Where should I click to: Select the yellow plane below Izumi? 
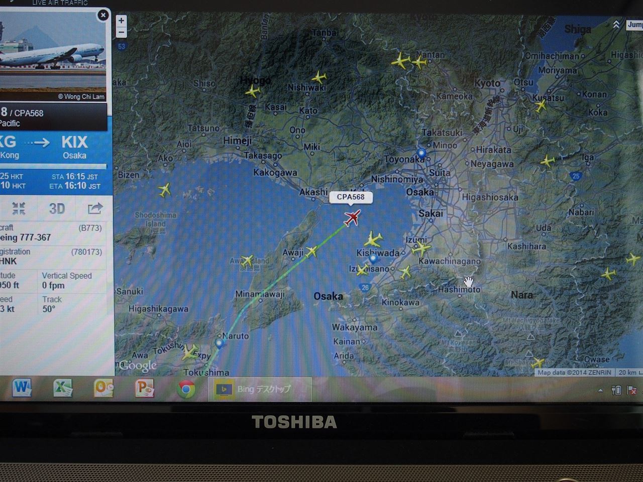tap(421, 248)
